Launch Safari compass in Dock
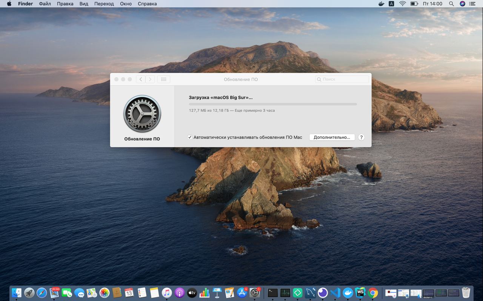 42,293
